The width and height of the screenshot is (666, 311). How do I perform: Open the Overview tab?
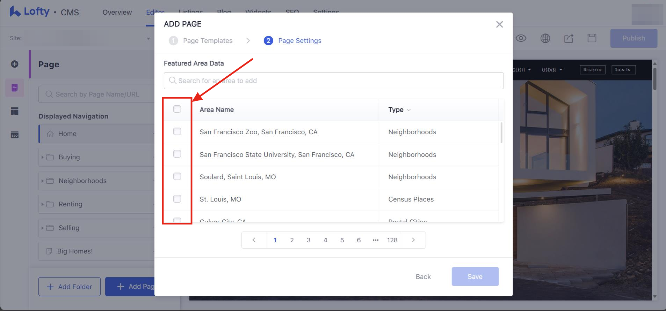coord(117,12)
